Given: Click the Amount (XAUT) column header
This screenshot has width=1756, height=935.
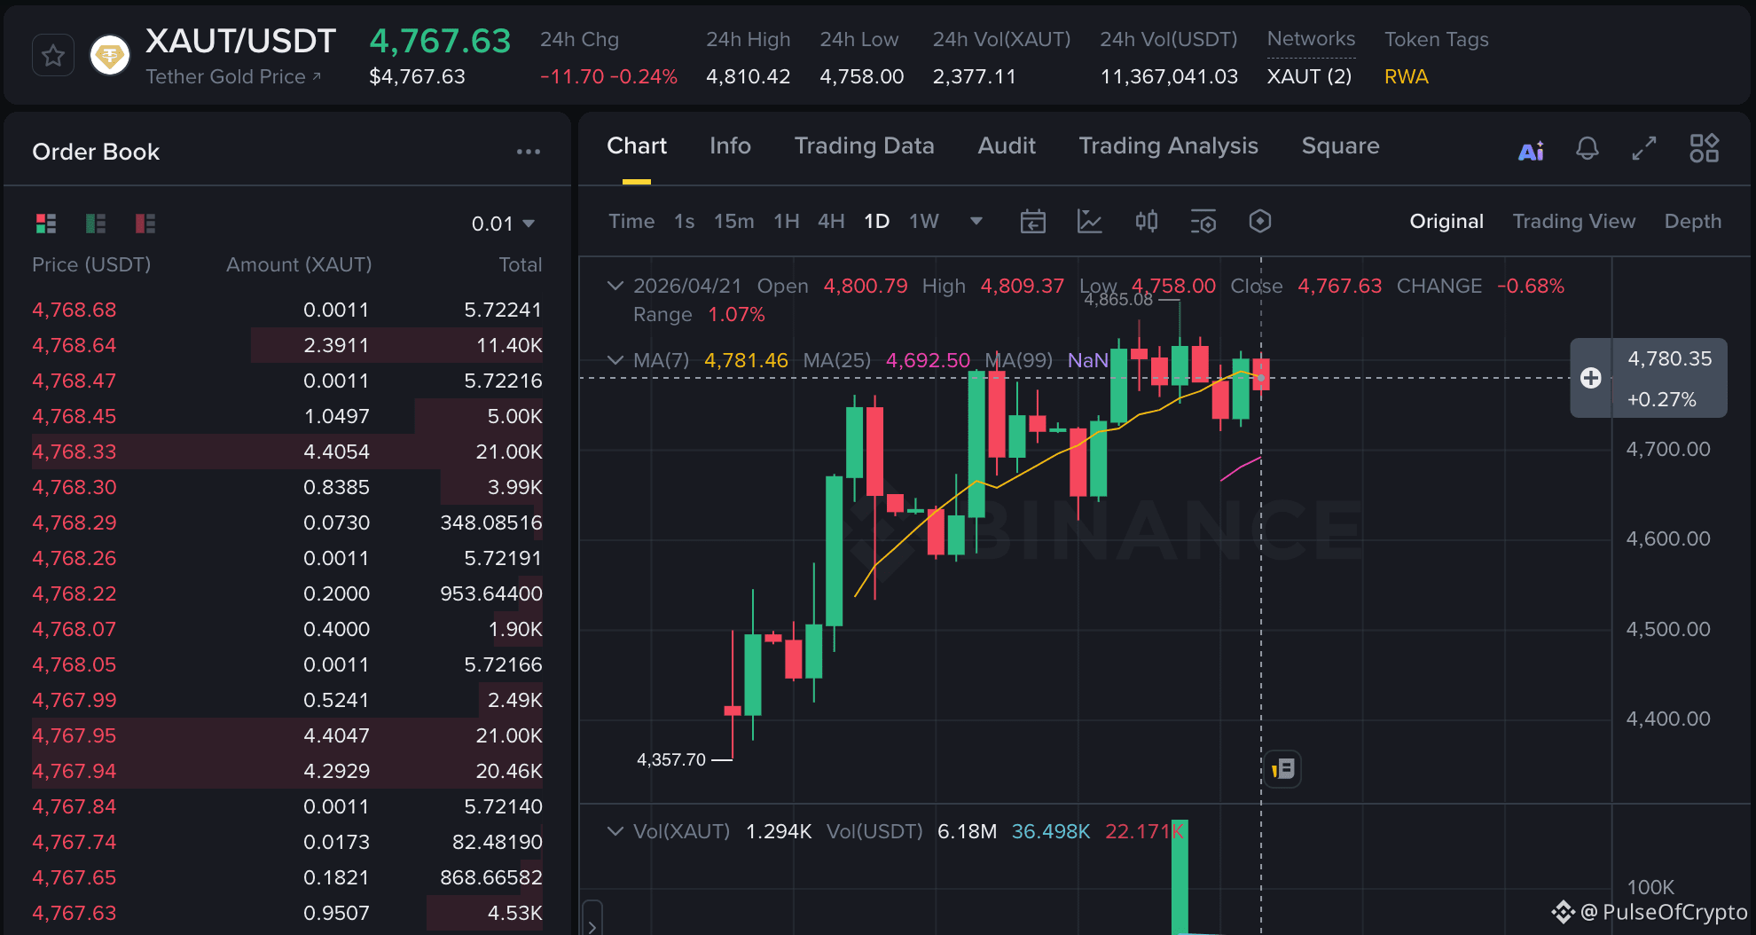Looking at the screenshot, I should (299, 264).
